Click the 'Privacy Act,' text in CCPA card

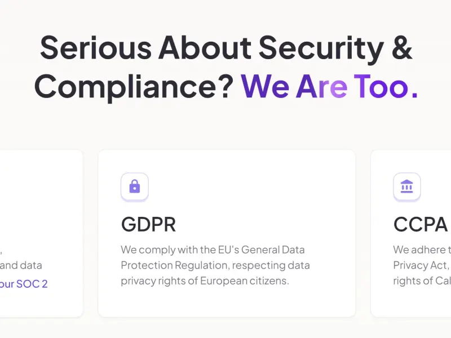click(421, 265)
